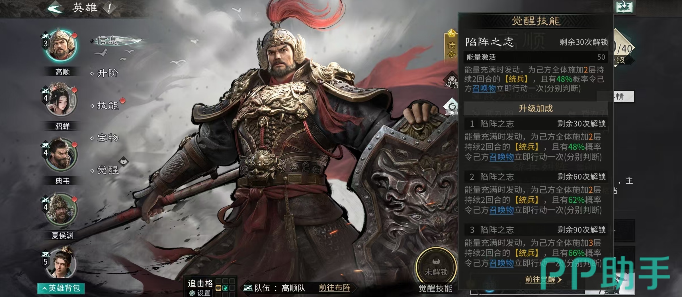Tap the back arrow beside 英雄
This screenshot has width=682, height=297.
[56, 7]
